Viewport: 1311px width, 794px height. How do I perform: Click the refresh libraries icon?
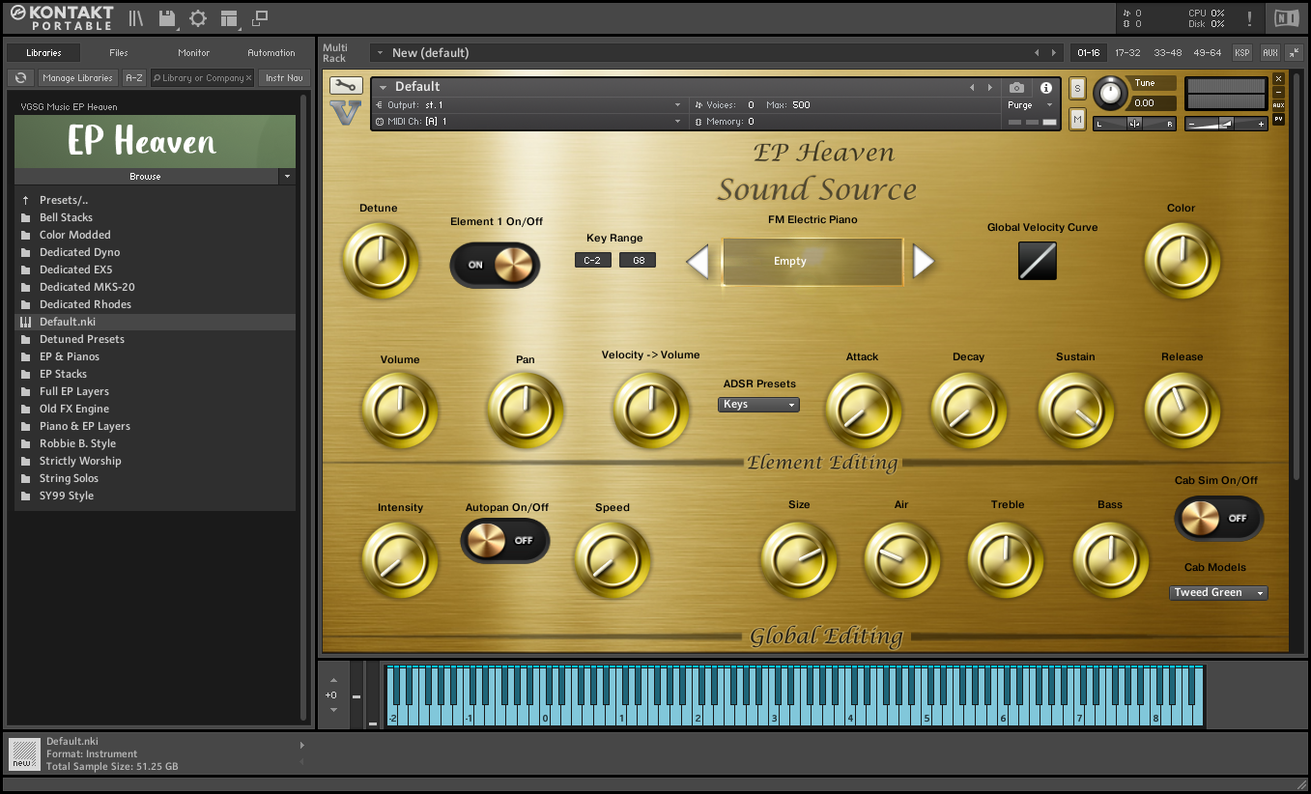tap(20, 78)
